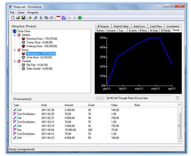
Task: Sort transactions by Count column header
Action: (x=98, y=105)
